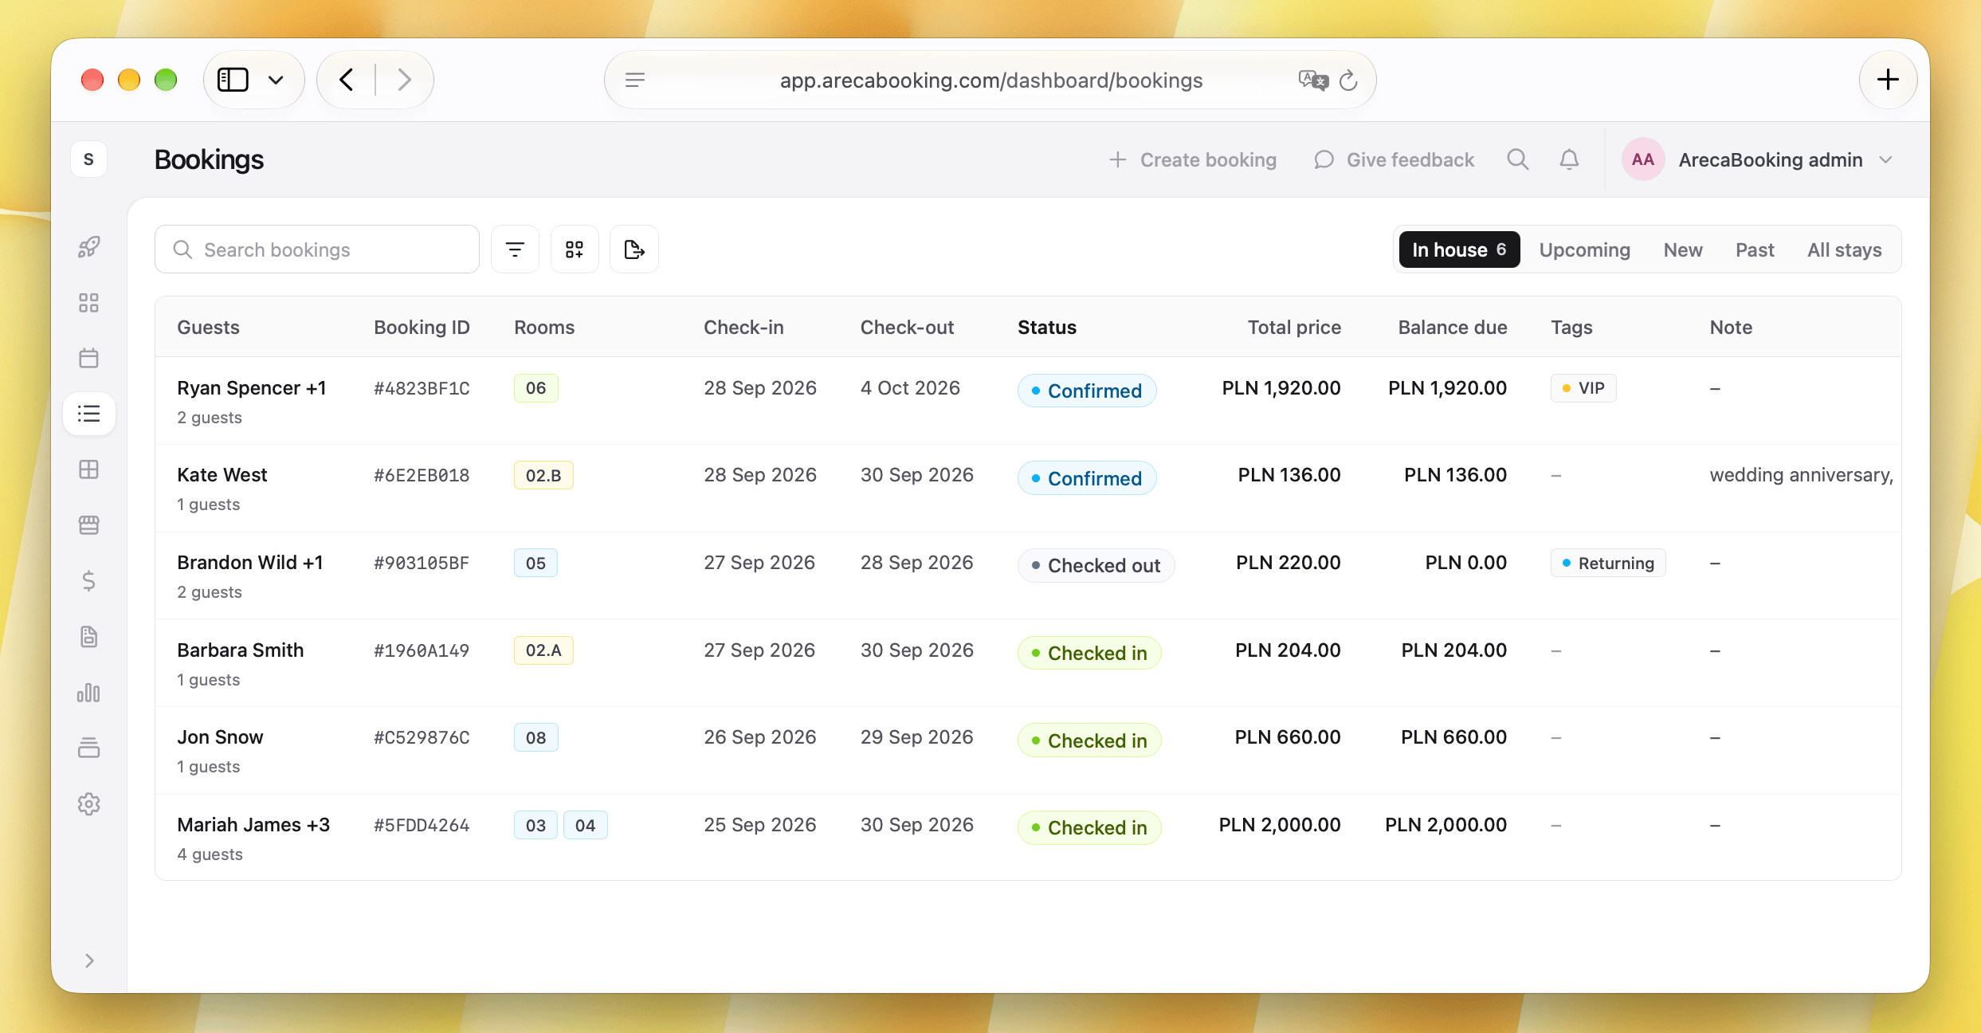Open the notifications bell icon
The height and width of the screenshot is (1033, 1981).
[x=1569, y=159]
